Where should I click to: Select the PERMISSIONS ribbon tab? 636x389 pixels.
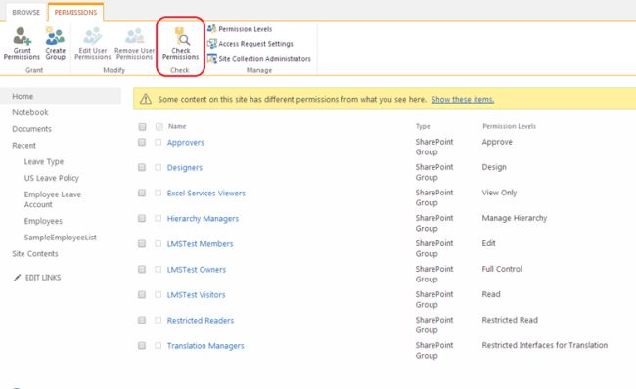[x=75, y=12]
